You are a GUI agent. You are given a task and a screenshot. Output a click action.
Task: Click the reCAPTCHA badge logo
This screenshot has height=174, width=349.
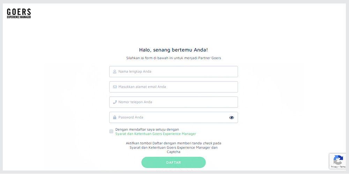338,160
